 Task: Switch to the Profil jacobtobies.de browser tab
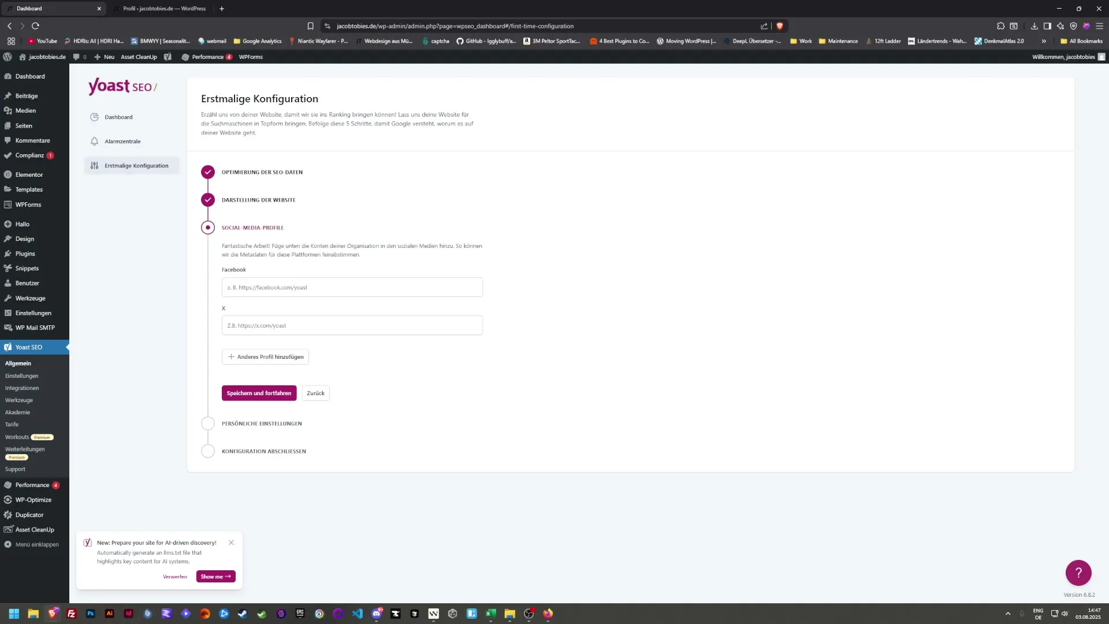pos(163,9)
